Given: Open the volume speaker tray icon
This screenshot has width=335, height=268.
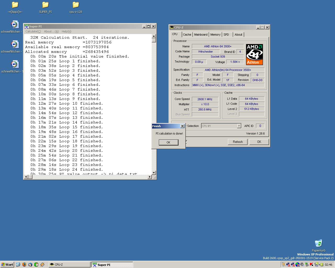Looking at the screenshot, I should (302, 265).
